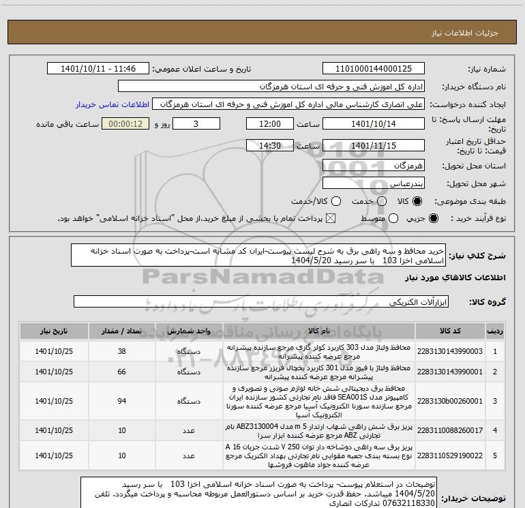
Task: Click the announcement date field 1401/10/11 - 11:46
Action: click(98, 69)
